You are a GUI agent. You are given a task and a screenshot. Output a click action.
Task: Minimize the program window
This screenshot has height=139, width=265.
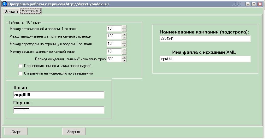(x=248, y=4)
